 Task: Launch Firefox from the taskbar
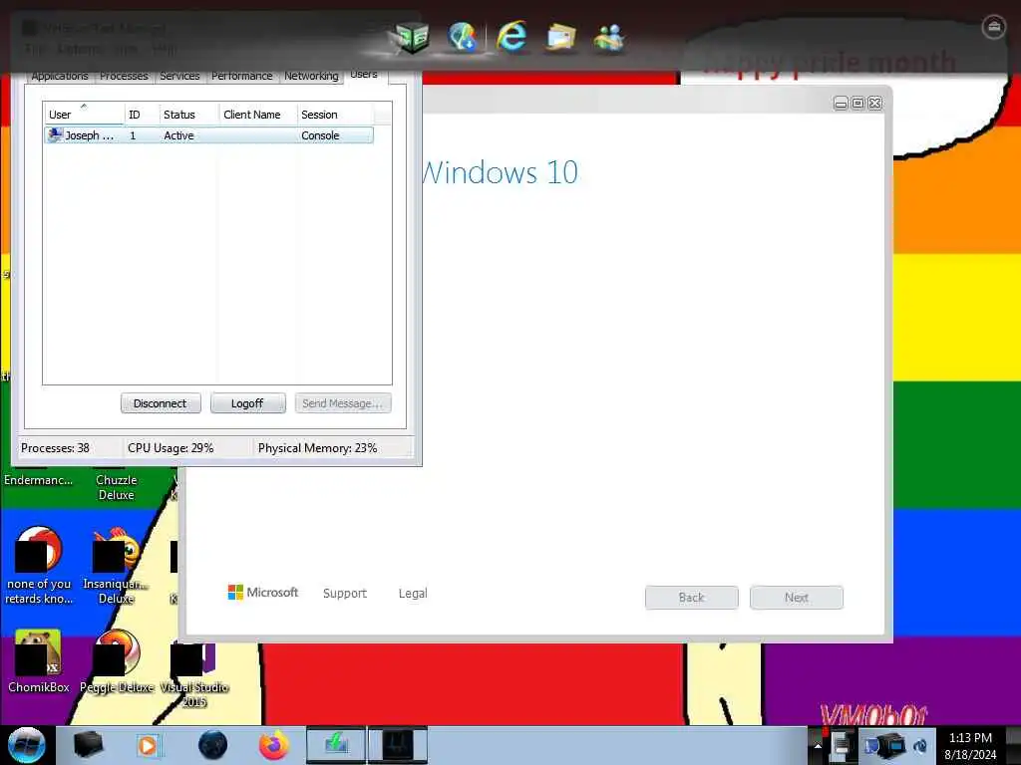click(x=274, y=745)
